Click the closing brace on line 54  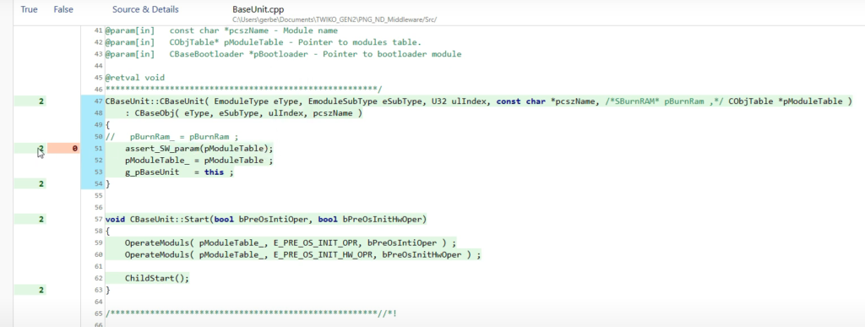tap(107, 183)
